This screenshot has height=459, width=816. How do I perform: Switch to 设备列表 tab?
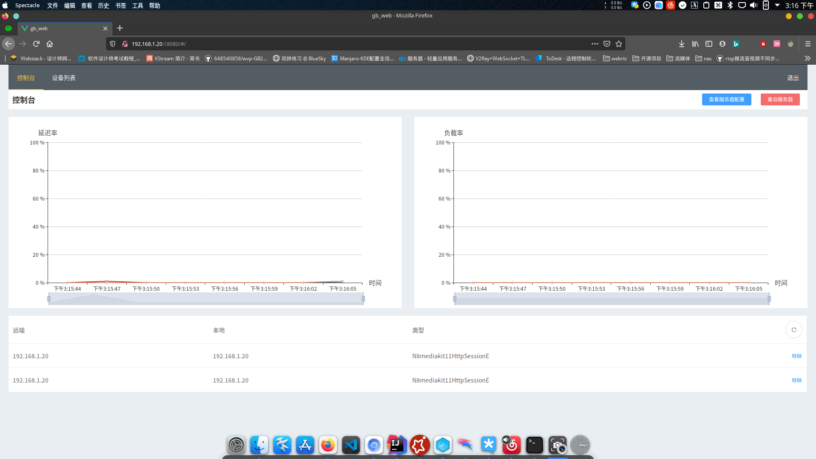(64, 78)
